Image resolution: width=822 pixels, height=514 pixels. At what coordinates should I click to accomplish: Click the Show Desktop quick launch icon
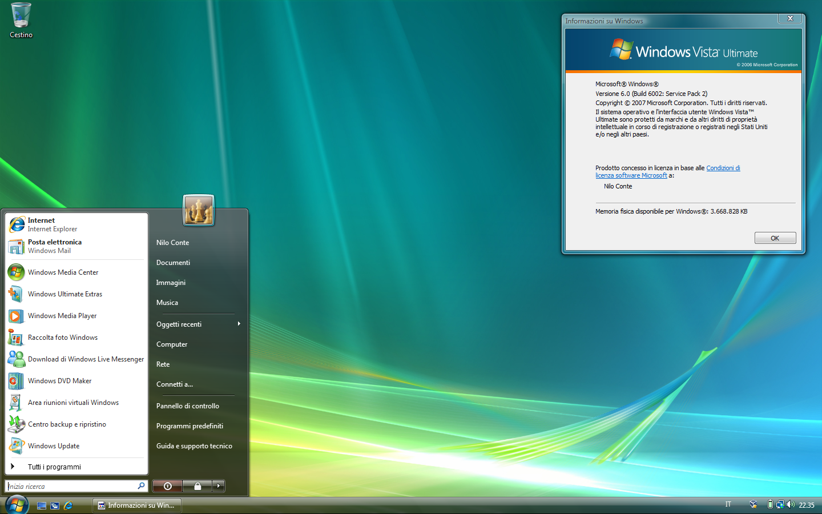[x=42, y=505]
